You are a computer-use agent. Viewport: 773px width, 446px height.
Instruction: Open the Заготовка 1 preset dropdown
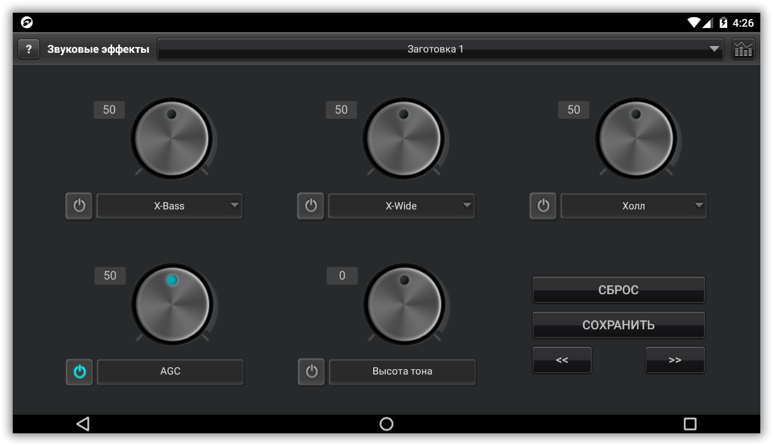(x=440, y=49)
